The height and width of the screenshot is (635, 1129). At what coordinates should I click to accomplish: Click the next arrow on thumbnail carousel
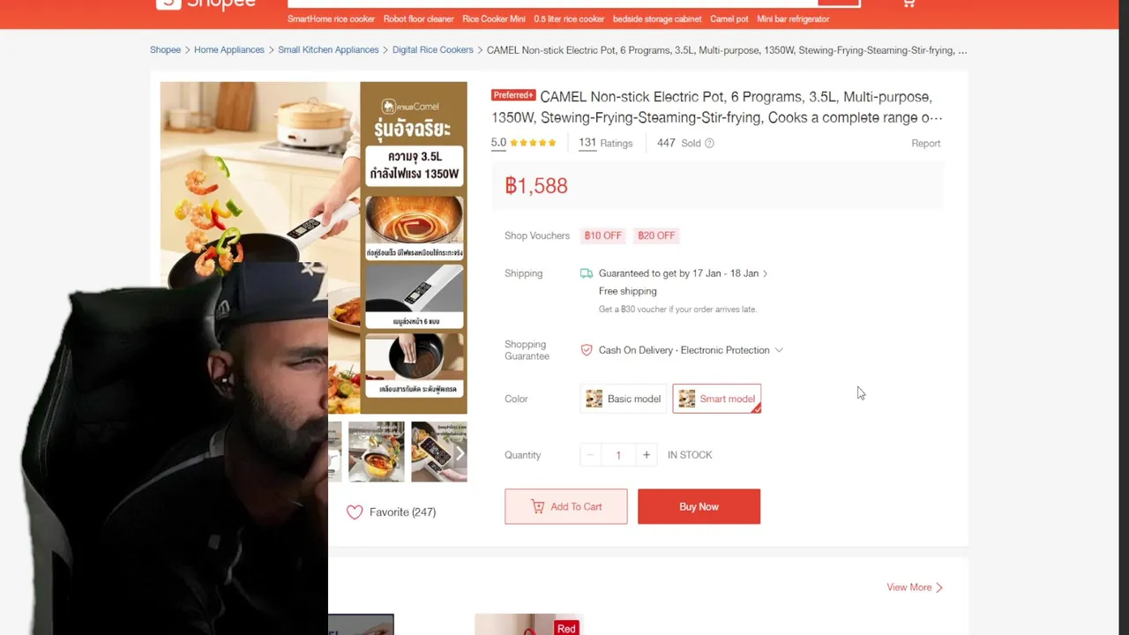point(459,452)
